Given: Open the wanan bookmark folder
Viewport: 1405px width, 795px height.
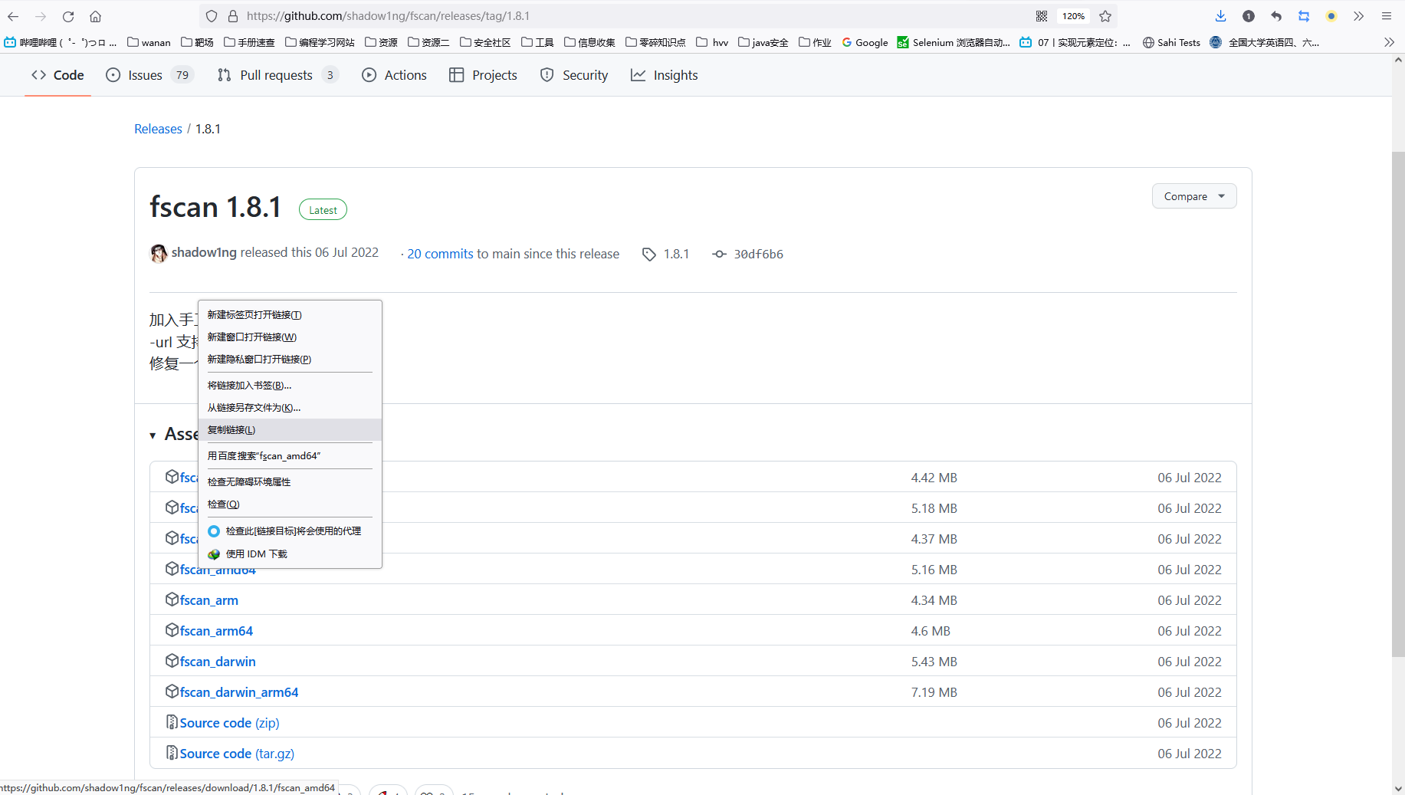Looking at the screenshot, I should click(149, 42).
